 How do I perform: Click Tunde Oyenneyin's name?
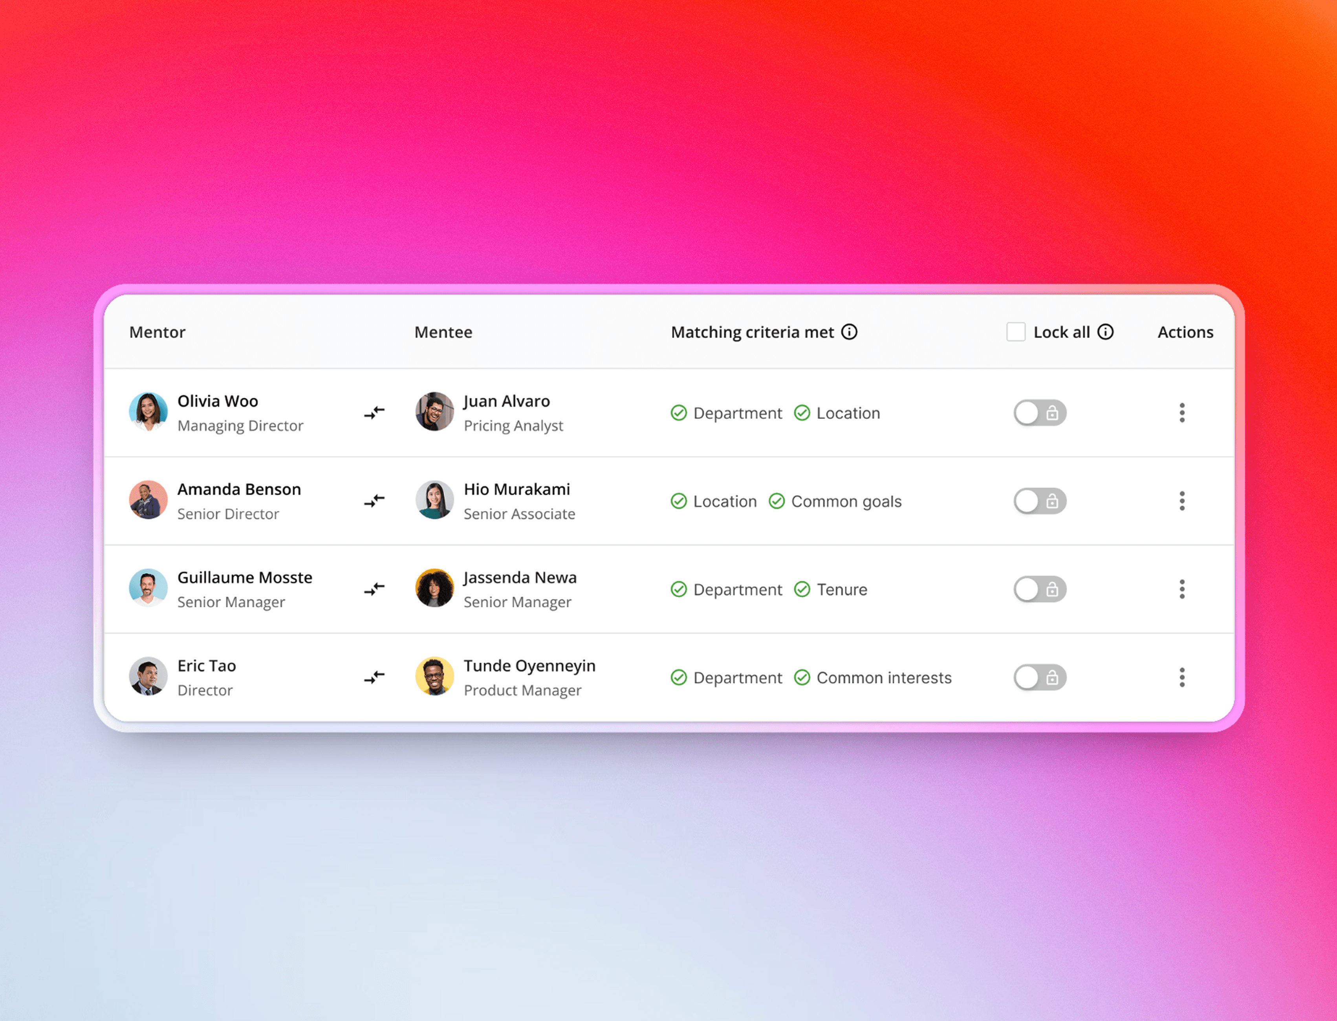tap(529, 666)
